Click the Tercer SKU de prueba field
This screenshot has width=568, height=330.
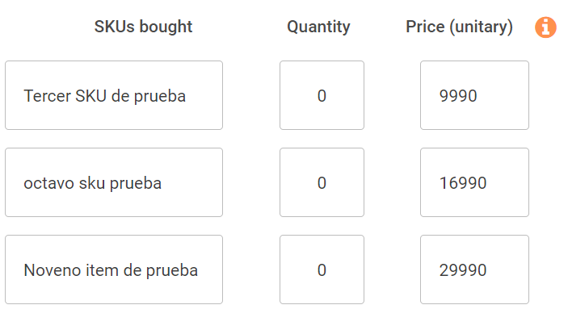[x=114, y=95]
